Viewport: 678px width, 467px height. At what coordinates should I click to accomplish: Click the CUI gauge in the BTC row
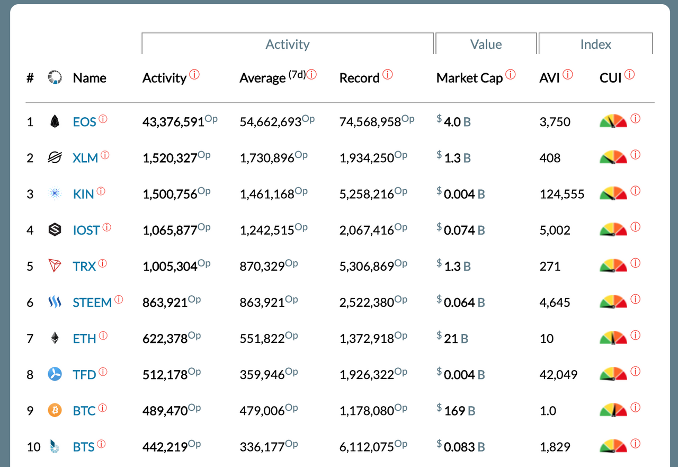tap(613, 410)
